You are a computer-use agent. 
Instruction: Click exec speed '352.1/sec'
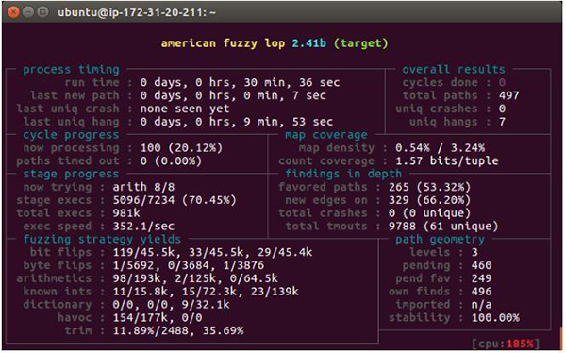(143, 227)
